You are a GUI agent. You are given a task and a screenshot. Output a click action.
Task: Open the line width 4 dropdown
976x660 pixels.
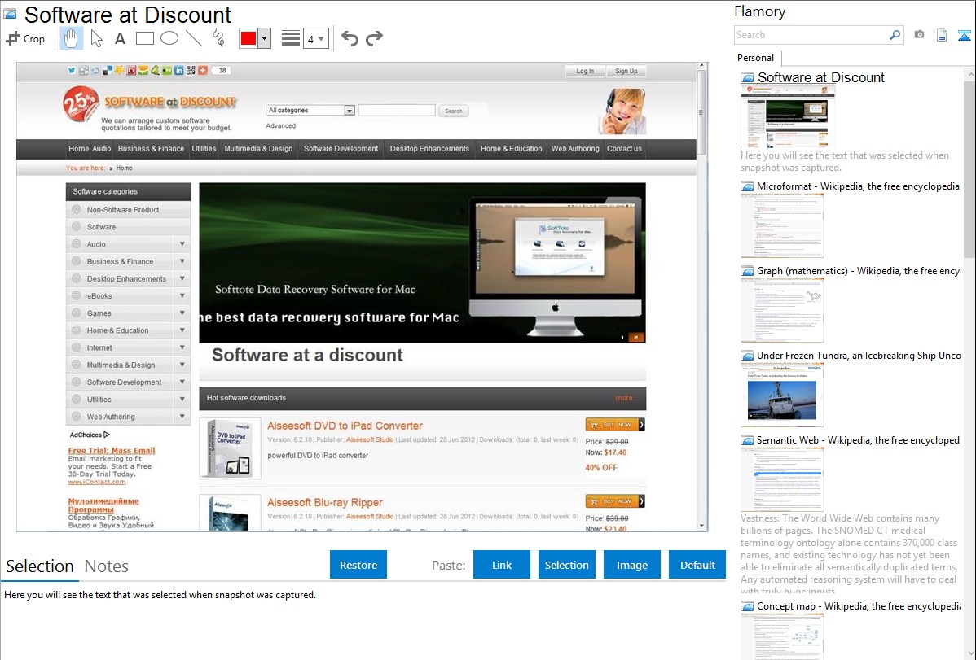coord(315,38)
